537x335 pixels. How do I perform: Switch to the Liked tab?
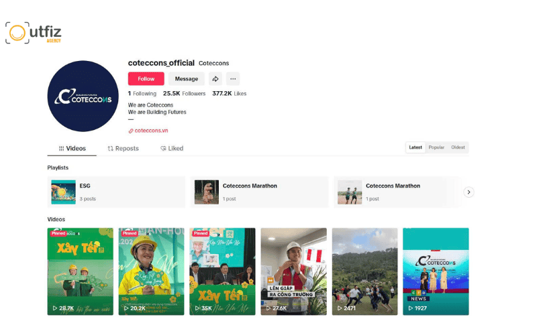tap(172, 148)
